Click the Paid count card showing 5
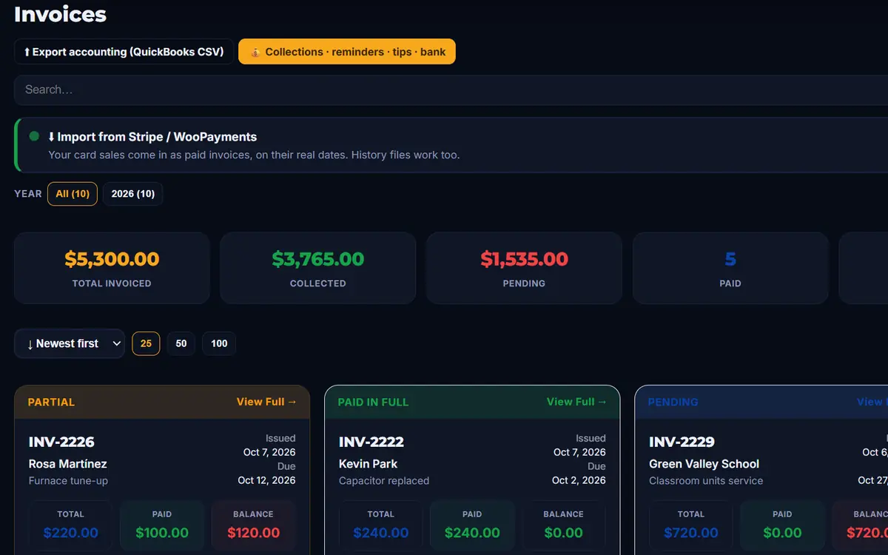This screenshot has height=555, width=888. coord(730,268)
